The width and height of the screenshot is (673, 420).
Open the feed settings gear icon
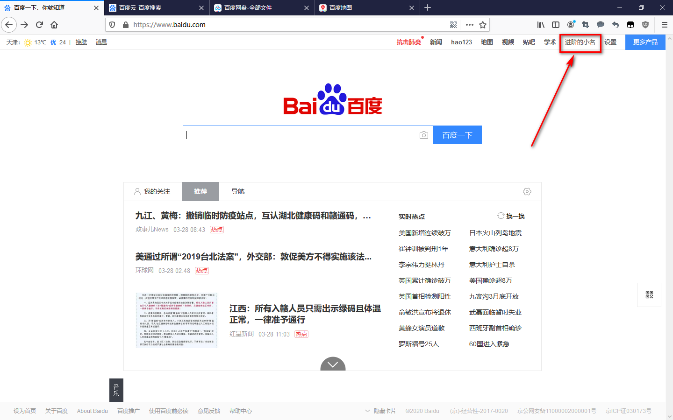(x=527, y=191)
